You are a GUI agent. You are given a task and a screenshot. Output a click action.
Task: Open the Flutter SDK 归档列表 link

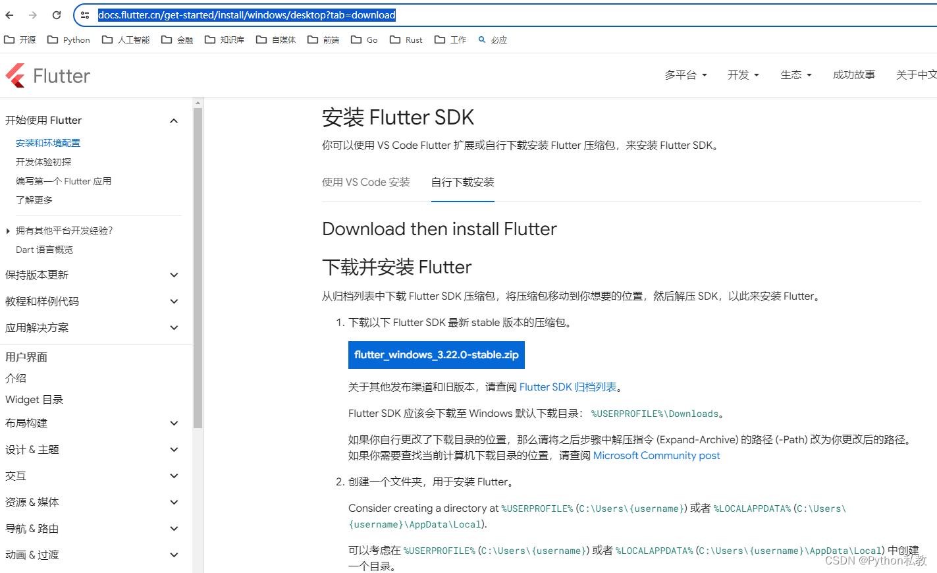click(568, 387)
